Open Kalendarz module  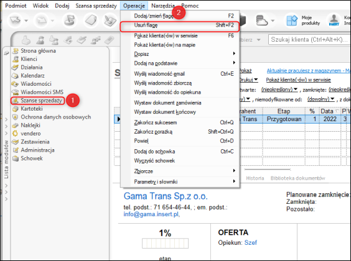click(29, 76)
